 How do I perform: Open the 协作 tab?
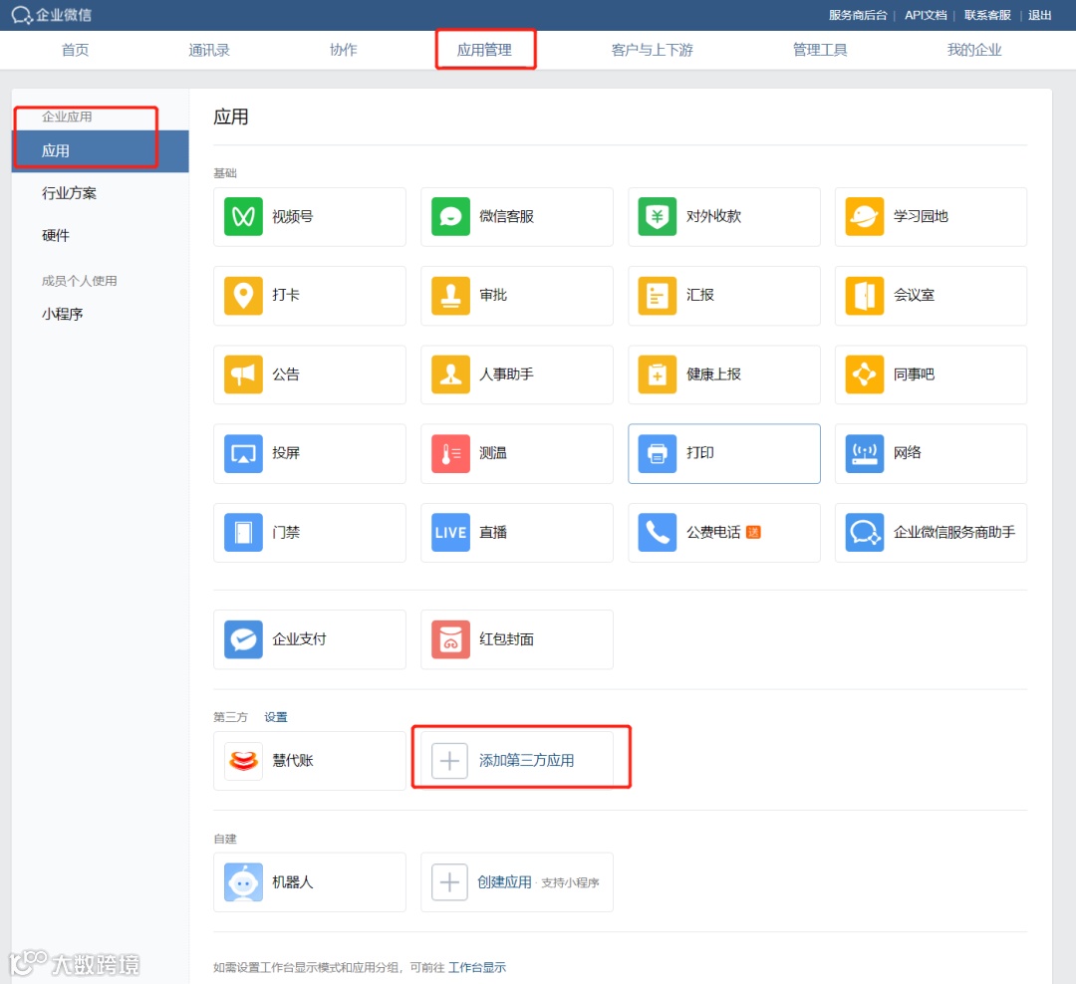click(x=343, y=50)
